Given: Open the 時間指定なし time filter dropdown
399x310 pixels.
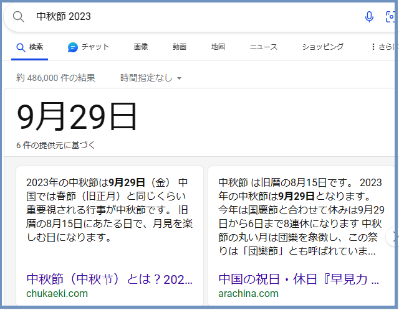Looking at the screenshot, I should tap(151, 78).
